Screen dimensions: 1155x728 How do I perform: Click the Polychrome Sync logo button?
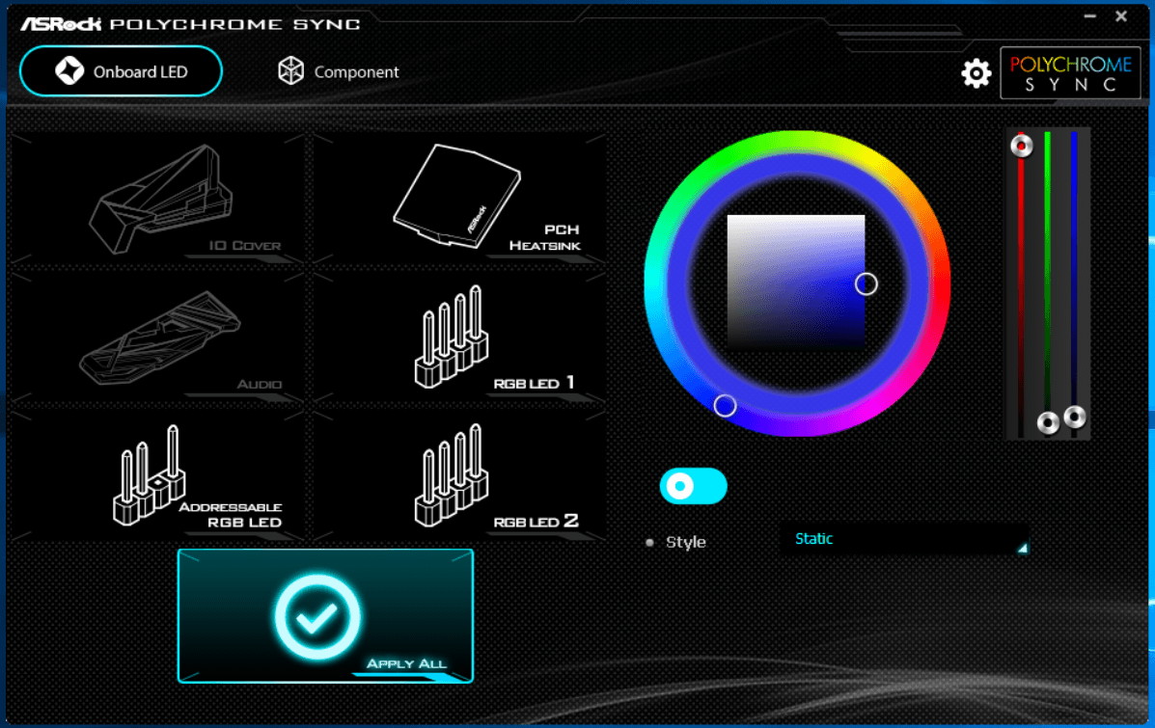coord(1070,73)
